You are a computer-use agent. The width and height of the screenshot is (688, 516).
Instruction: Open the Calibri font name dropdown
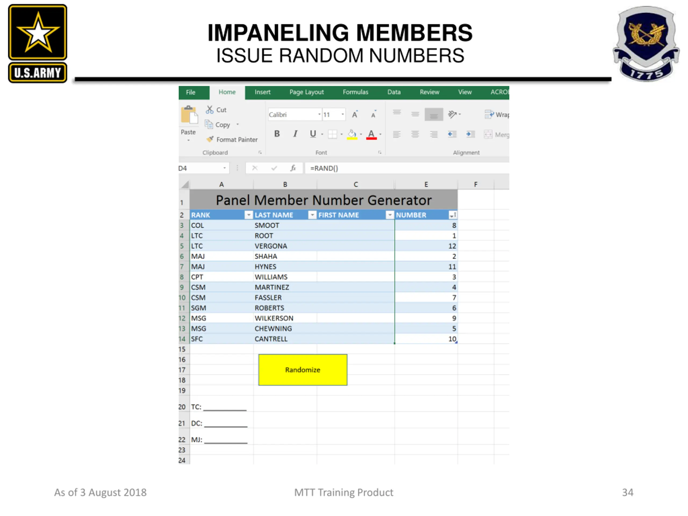tap(319, 114)
